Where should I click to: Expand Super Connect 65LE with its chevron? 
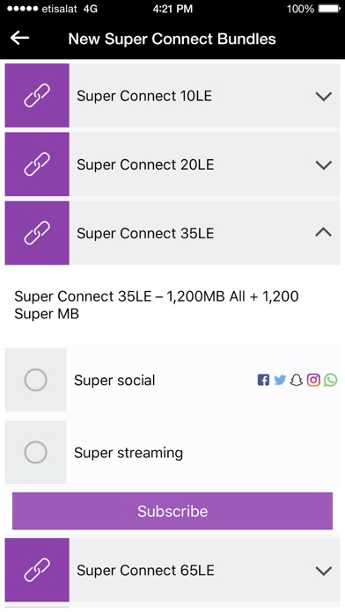324,571
